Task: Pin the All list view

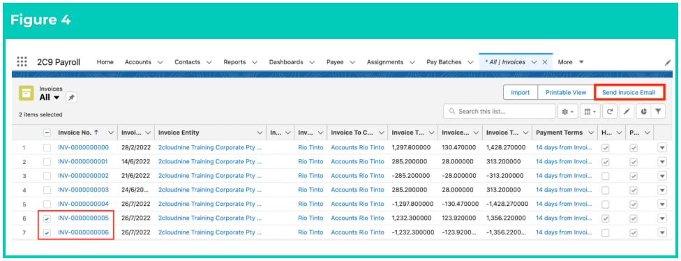Action: [x=71, y=98]
